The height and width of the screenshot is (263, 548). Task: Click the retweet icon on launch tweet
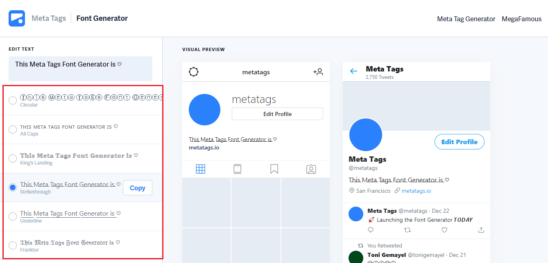coord(408,230)
